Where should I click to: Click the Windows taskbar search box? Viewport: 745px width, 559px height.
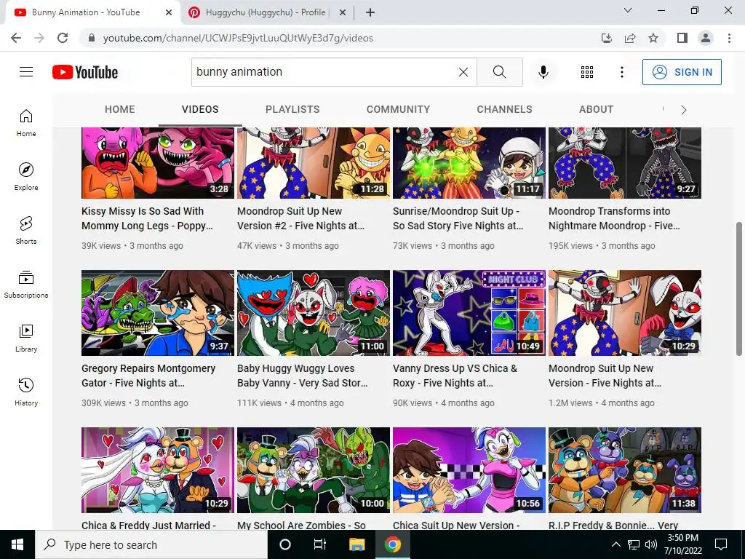(151, 544)
